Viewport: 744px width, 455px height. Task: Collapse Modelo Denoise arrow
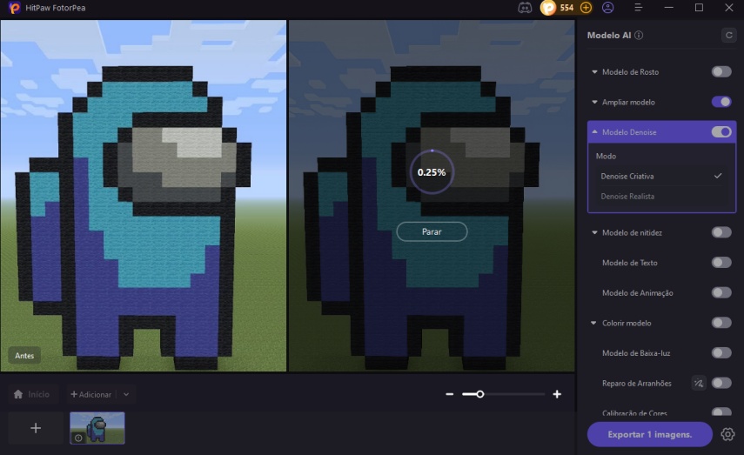coord(594,132)
